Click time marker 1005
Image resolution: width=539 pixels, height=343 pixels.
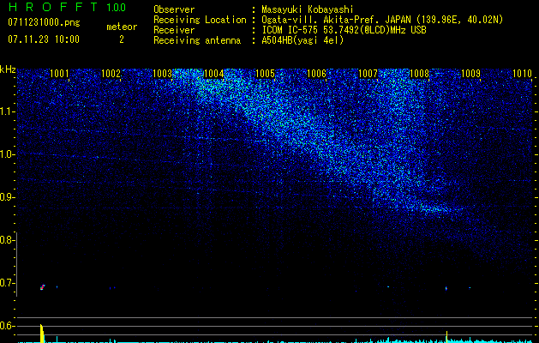coord(265,74)
